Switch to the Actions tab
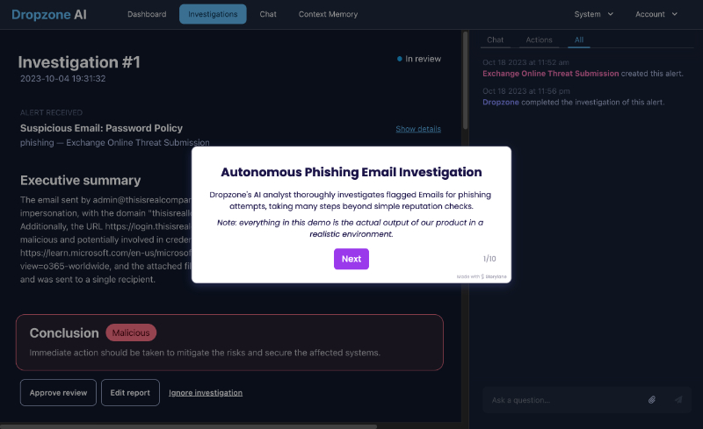703x429 pixels. [x=539, y=39]
